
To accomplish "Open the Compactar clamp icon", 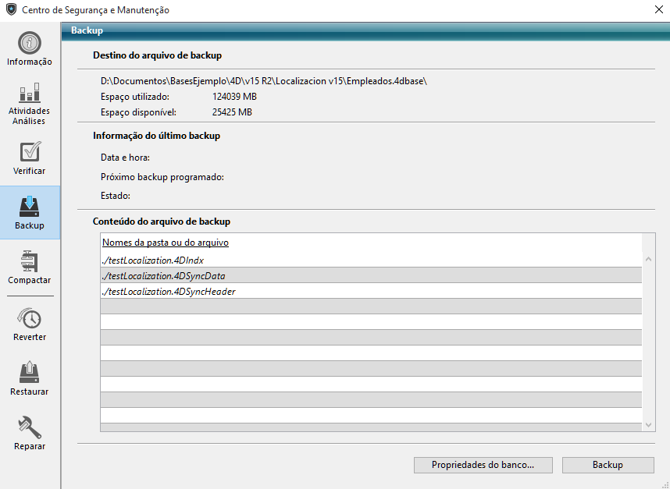I will 30,261.
